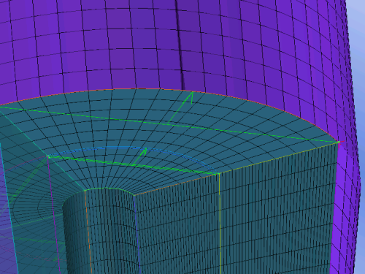Pick the green vertex atop the yellow edge
This screenshot has width=365, height=274.
218,174
